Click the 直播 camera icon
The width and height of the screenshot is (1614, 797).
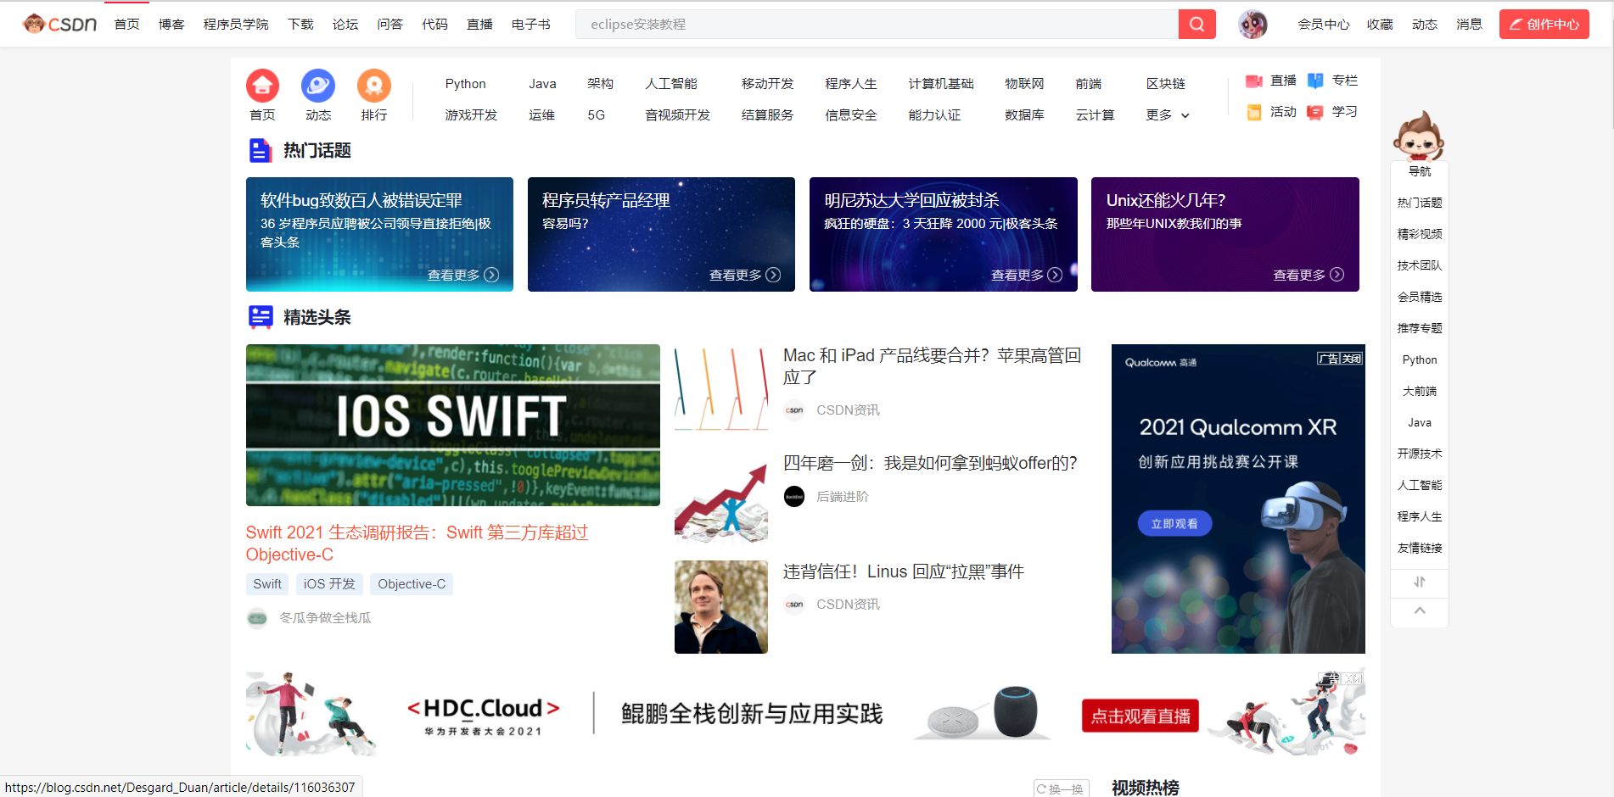click(1254, 81)
